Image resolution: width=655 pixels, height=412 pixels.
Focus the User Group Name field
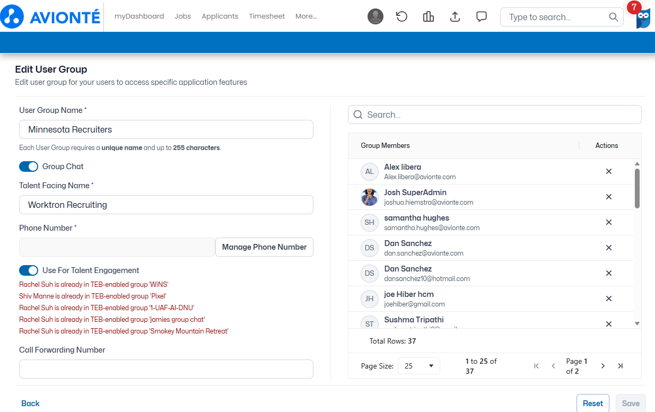pos(166,129)
